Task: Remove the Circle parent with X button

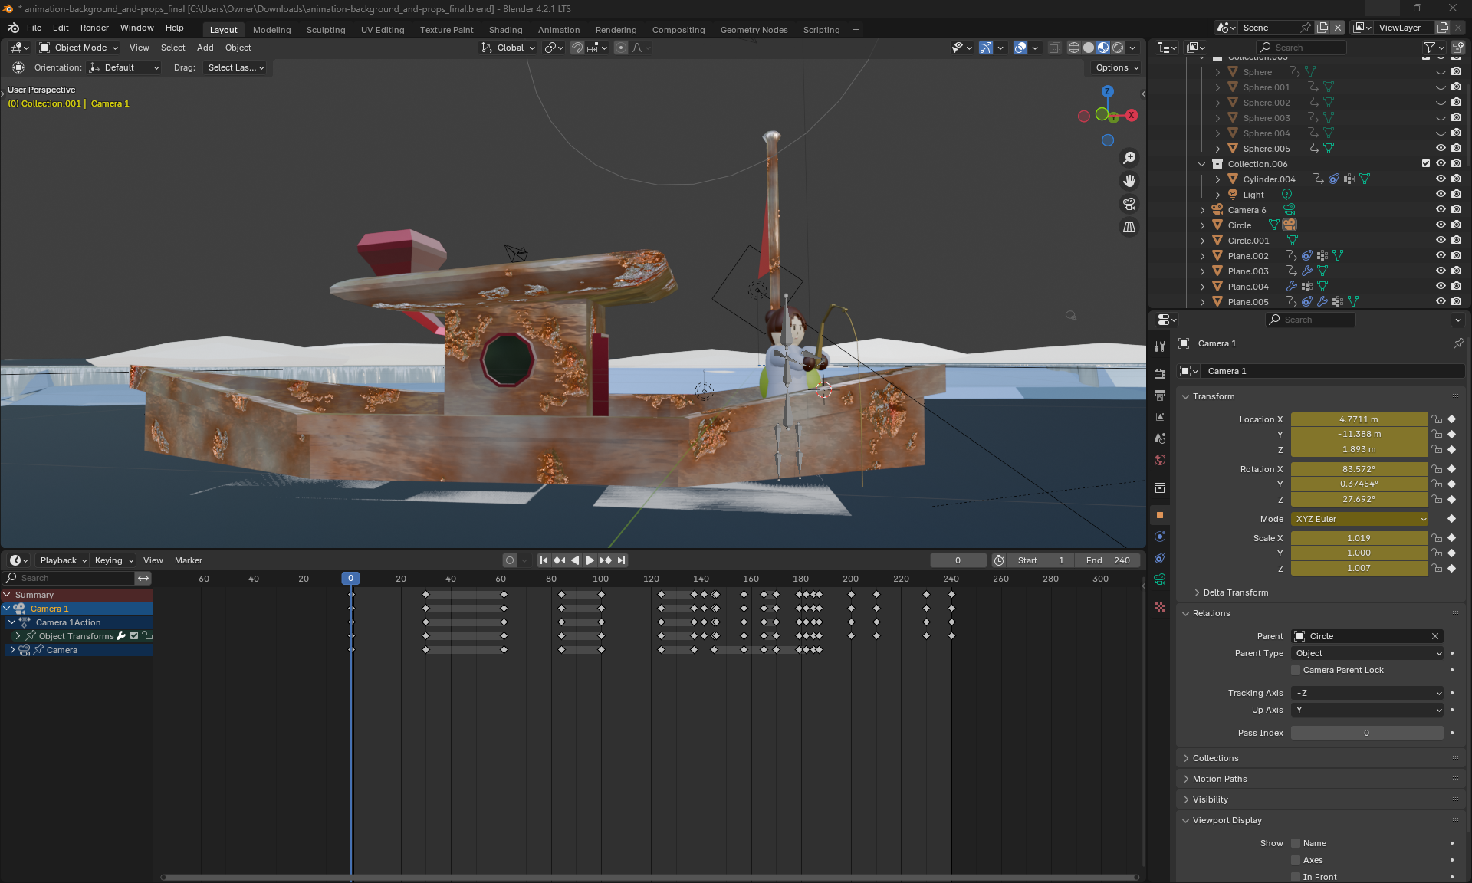Action: (x=1435, y=636)
